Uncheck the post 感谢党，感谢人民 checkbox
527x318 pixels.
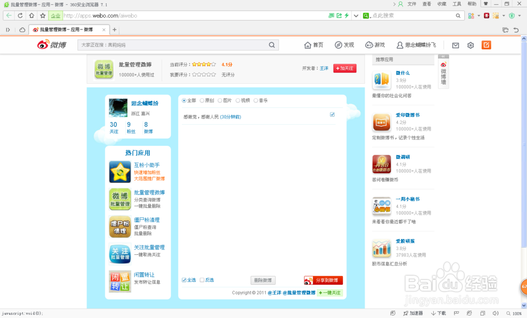point(332,114)
